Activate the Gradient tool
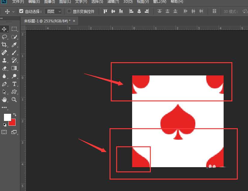The width and height of the screenshot is (248, 191). [14, 68]
